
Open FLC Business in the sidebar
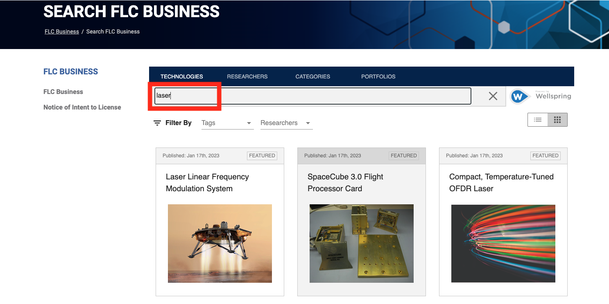63,92
